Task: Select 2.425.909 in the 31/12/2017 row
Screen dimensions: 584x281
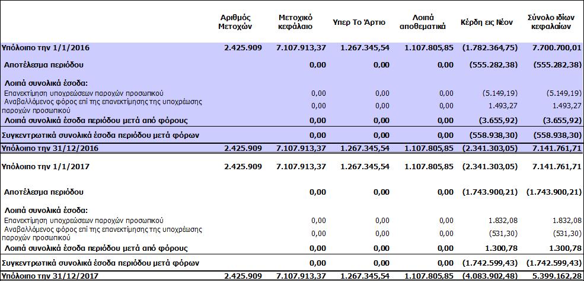Action: [x=243, y=276]
